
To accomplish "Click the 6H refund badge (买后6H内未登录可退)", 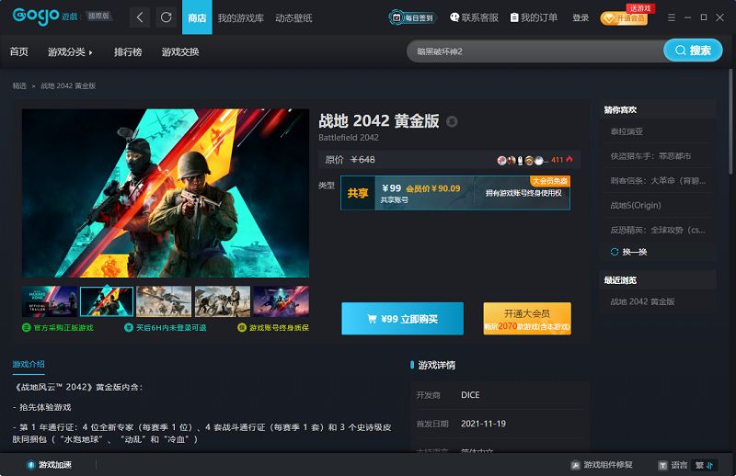I will coord(166,328).
